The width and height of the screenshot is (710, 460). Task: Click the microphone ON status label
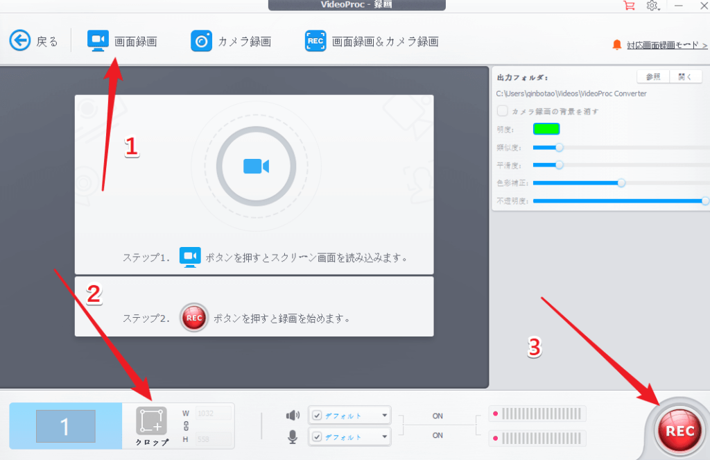(x=438, y=436)
